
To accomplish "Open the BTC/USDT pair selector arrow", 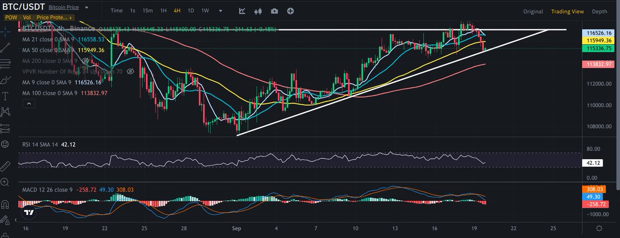I will (x=86, y=9).
